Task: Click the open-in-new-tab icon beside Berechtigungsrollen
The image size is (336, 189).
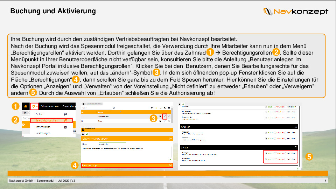Action: [x=65, y=120]
